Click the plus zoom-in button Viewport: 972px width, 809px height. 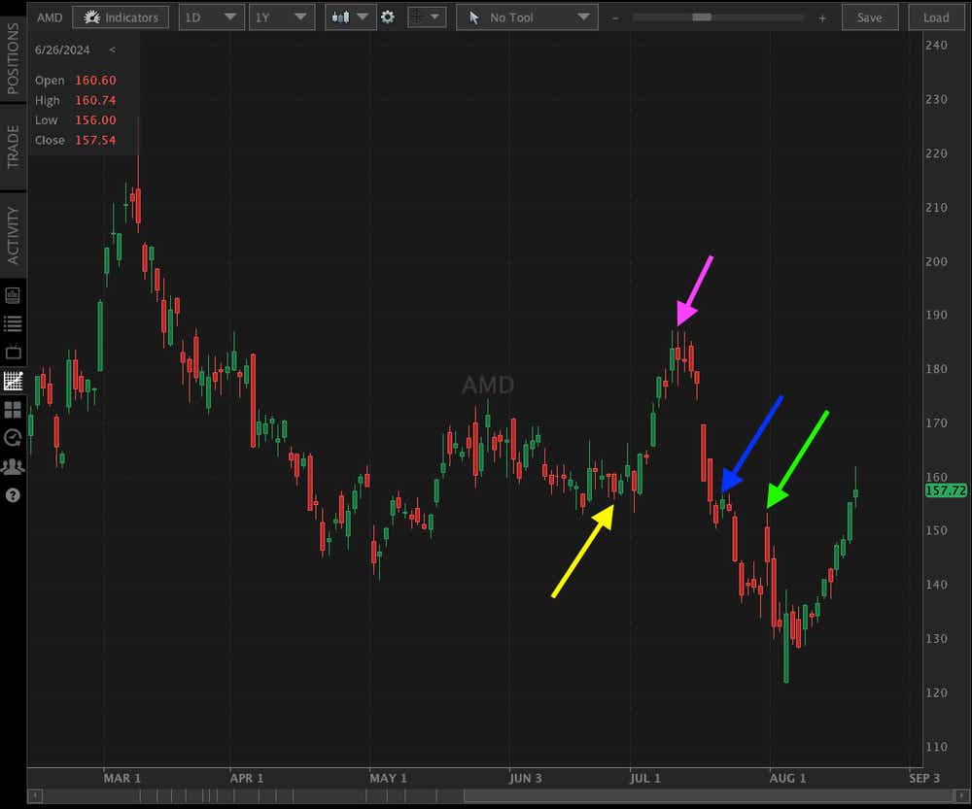822,17
